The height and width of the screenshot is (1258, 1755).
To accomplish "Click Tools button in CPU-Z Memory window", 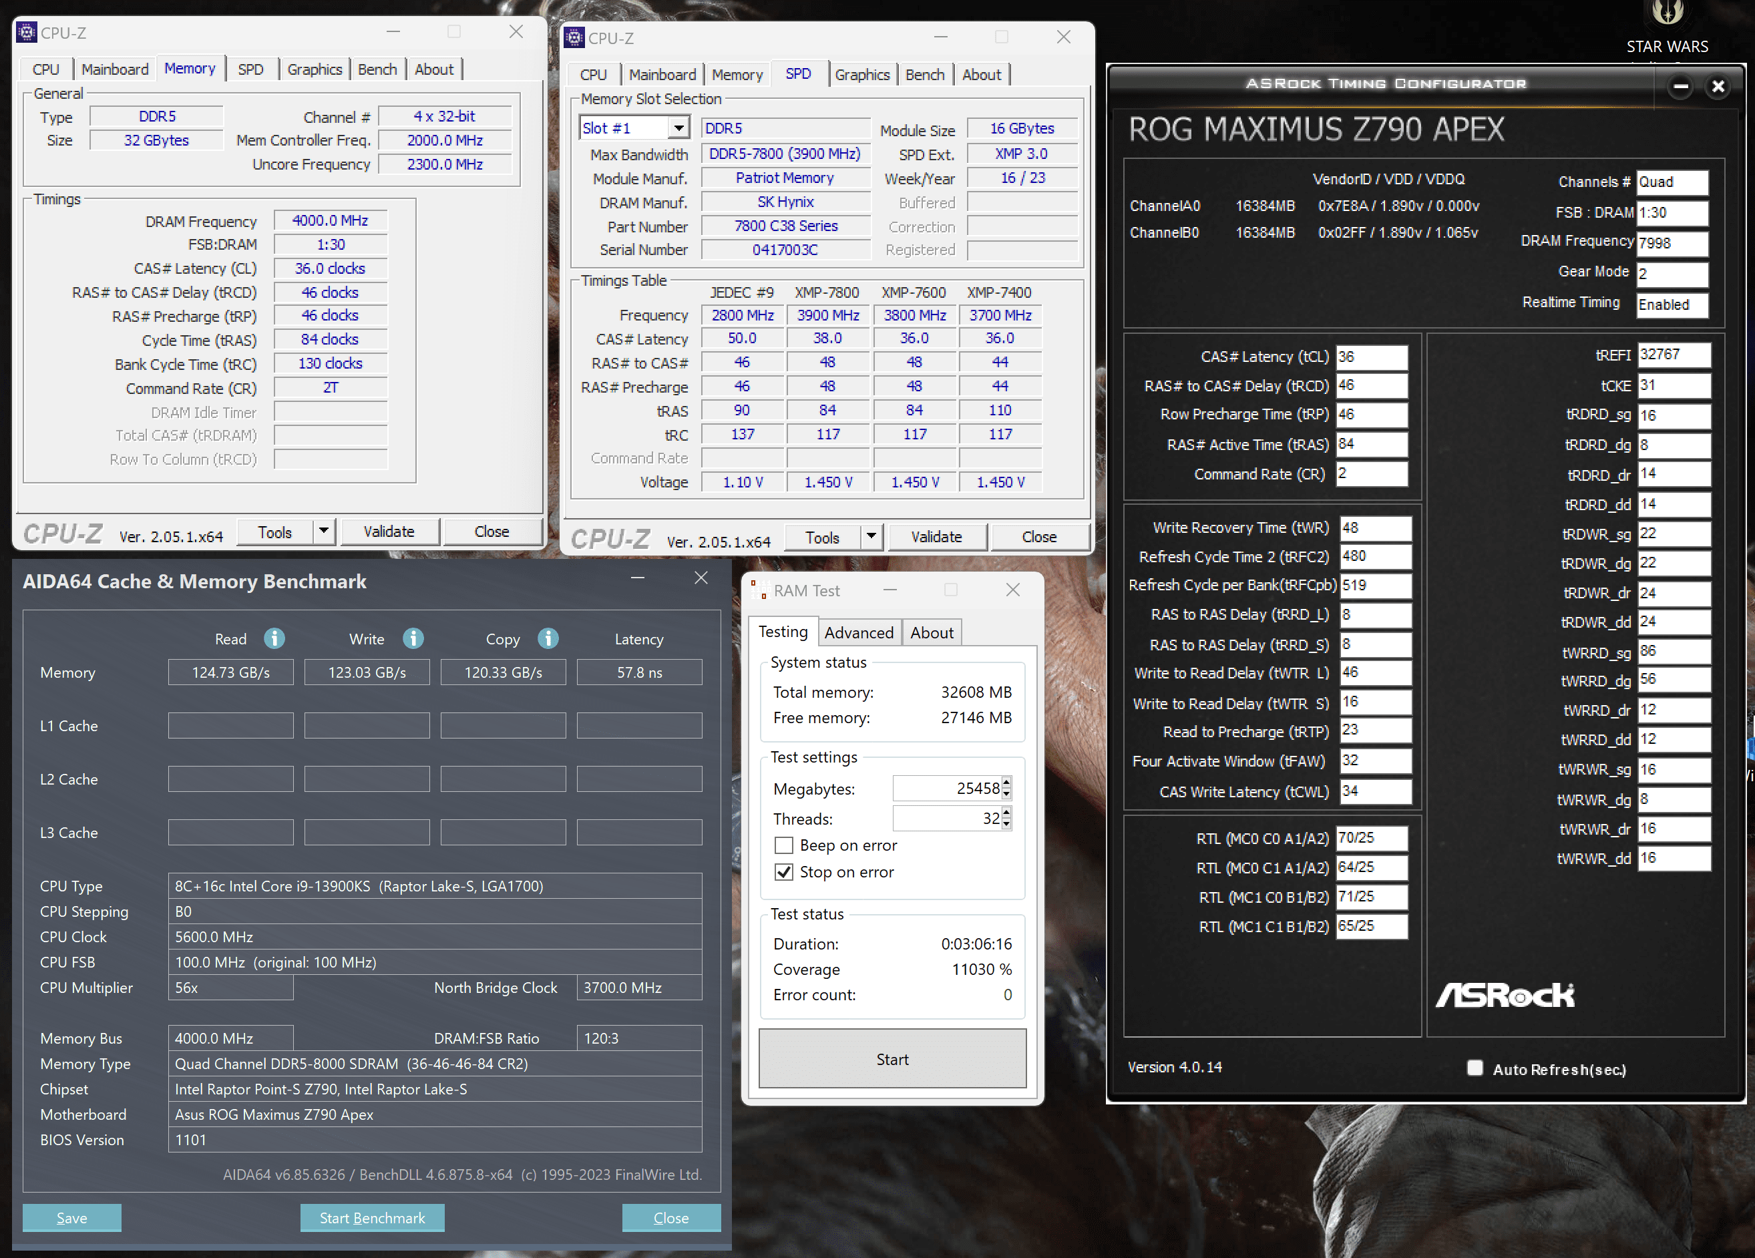I will coord(274,532).
